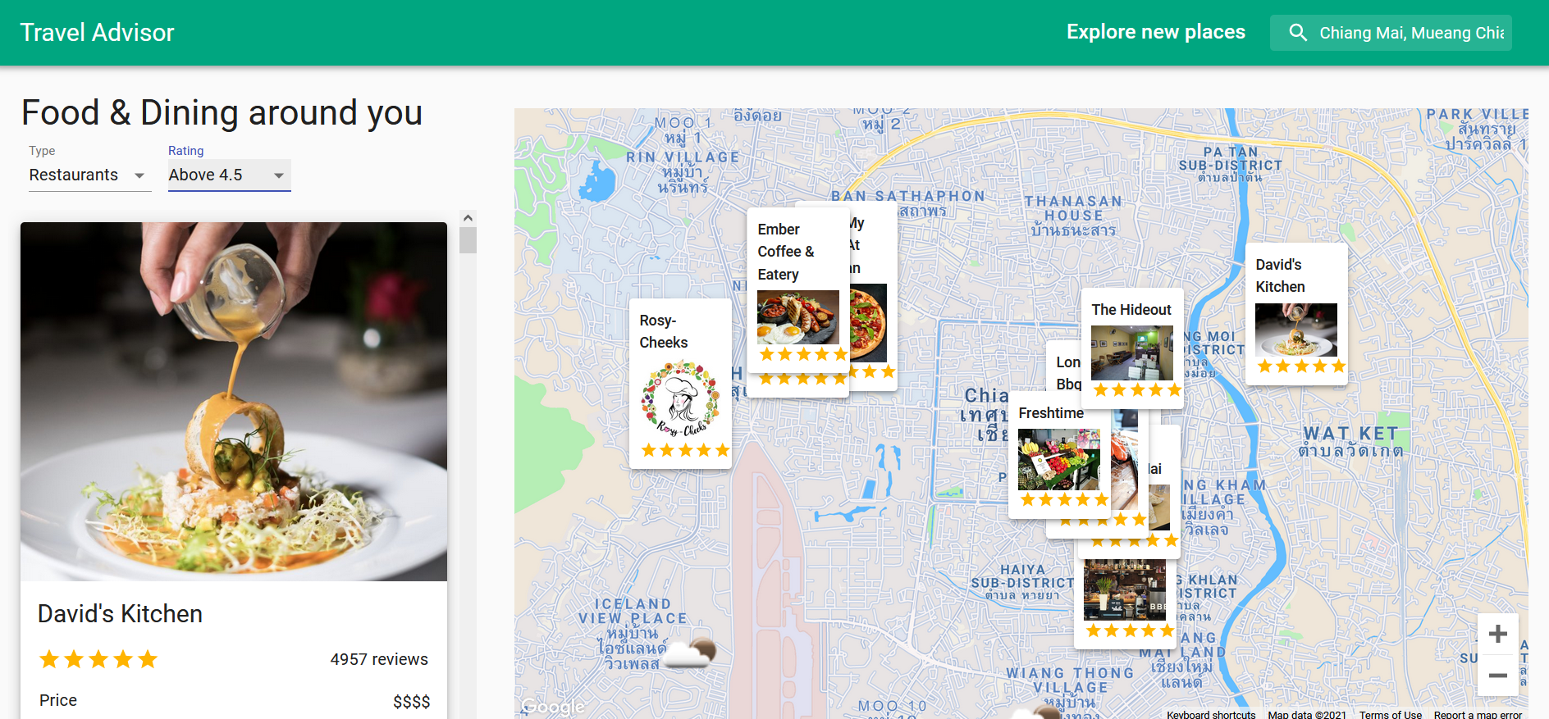Click the search magnifier icon
Viewport: 1549px width, 719px height.
(1297, 33)
